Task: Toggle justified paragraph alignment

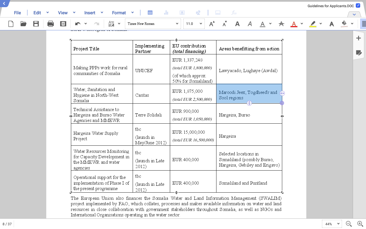Action: click(x=363, y=24)
